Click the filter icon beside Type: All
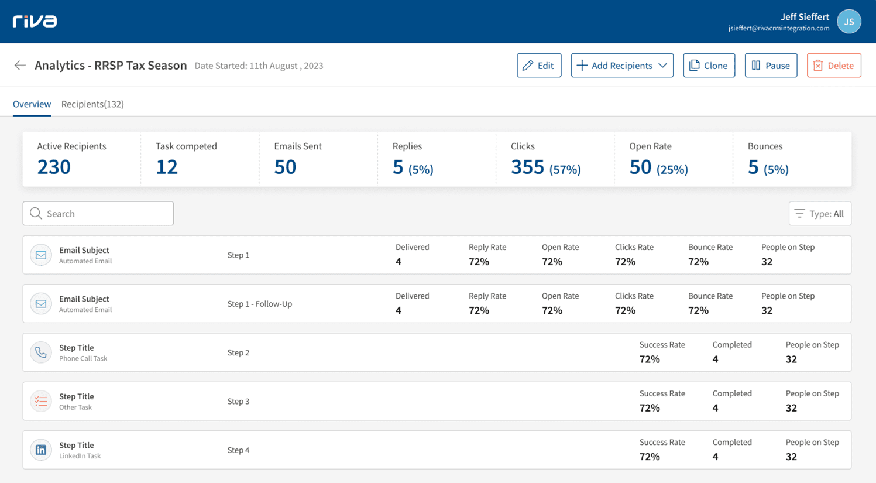The width and height of the screenshot is (876, 483). (799, 213)
